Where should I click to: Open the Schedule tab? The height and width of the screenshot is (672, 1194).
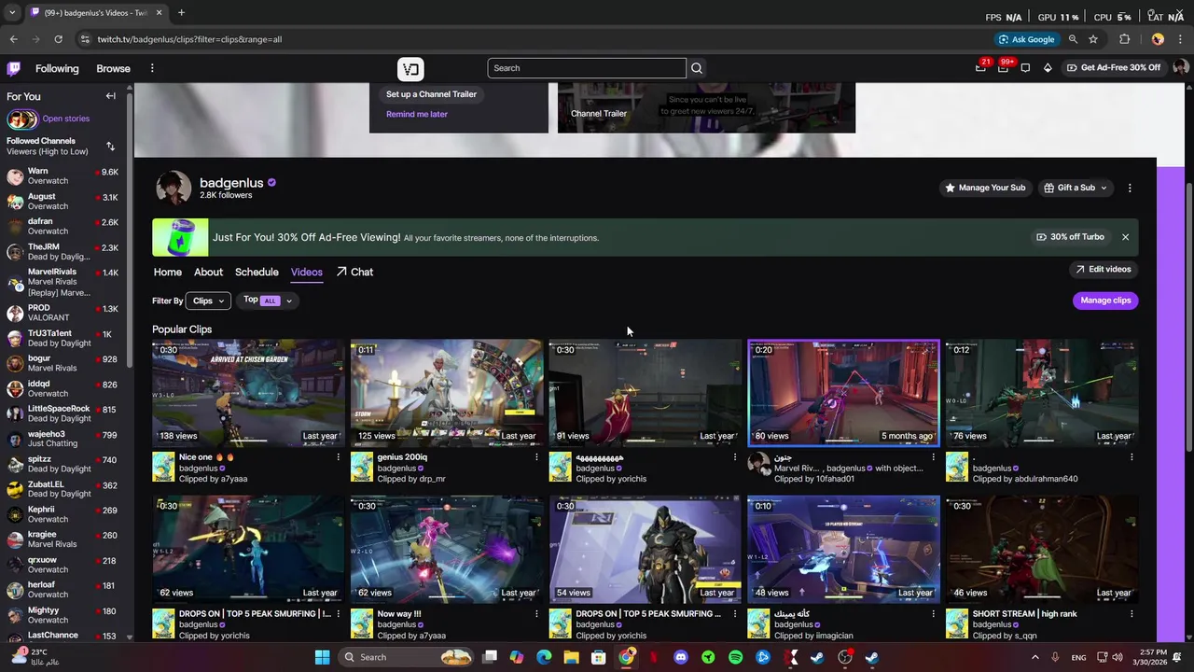257,272
